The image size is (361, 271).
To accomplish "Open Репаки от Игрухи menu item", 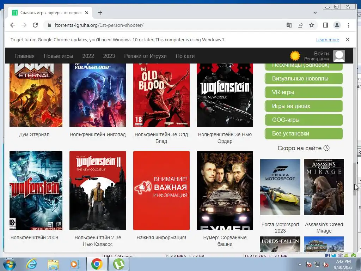I will click(145, 56).
